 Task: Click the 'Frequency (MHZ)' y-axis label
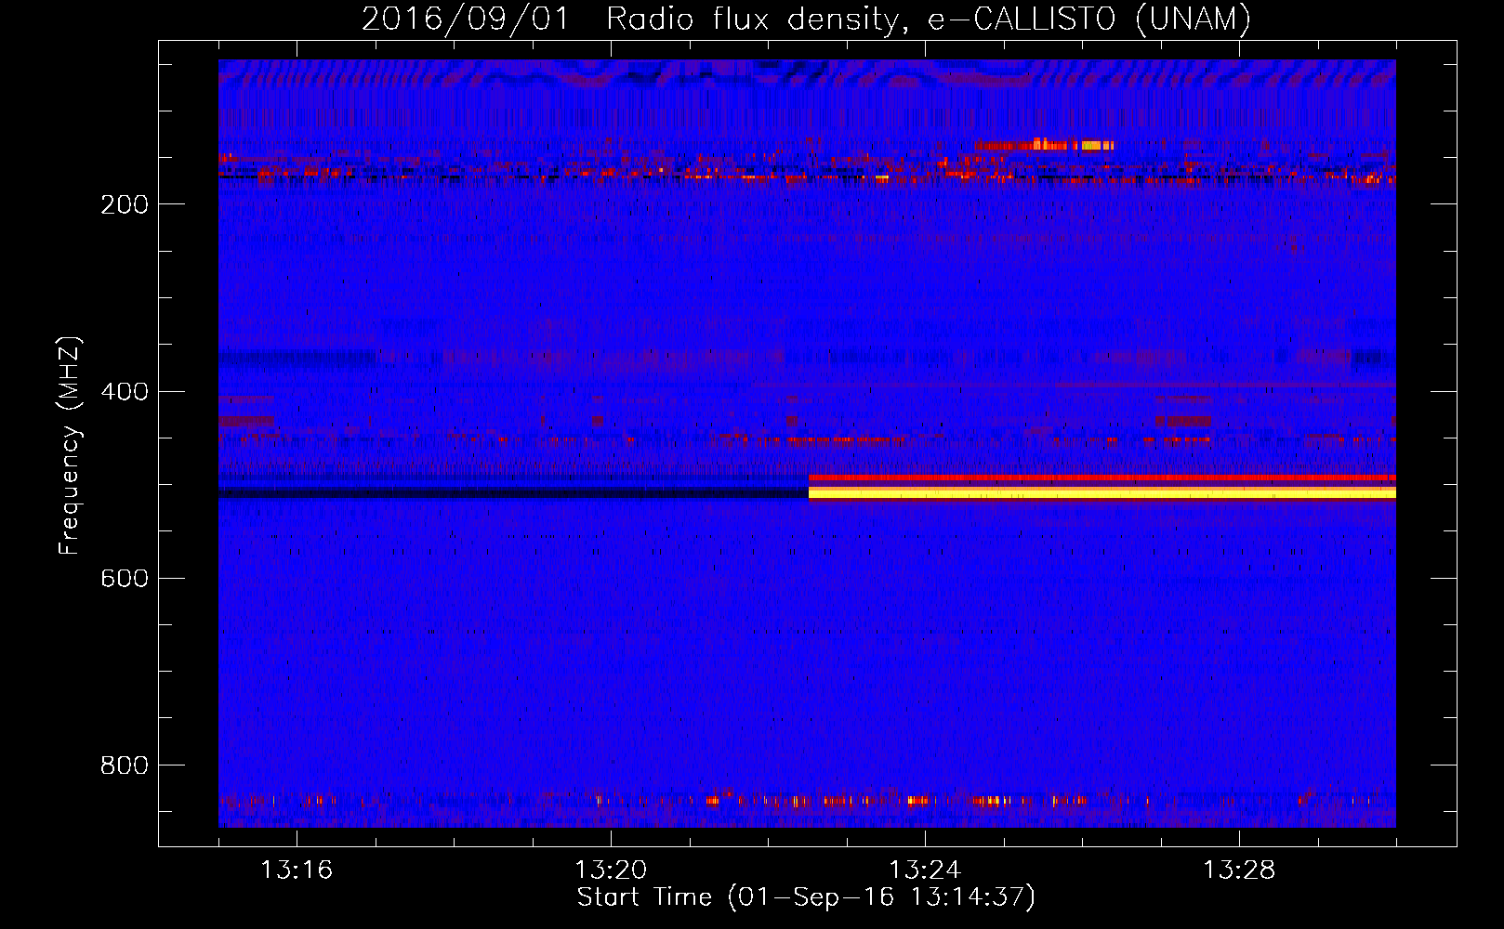pos(69,446)
